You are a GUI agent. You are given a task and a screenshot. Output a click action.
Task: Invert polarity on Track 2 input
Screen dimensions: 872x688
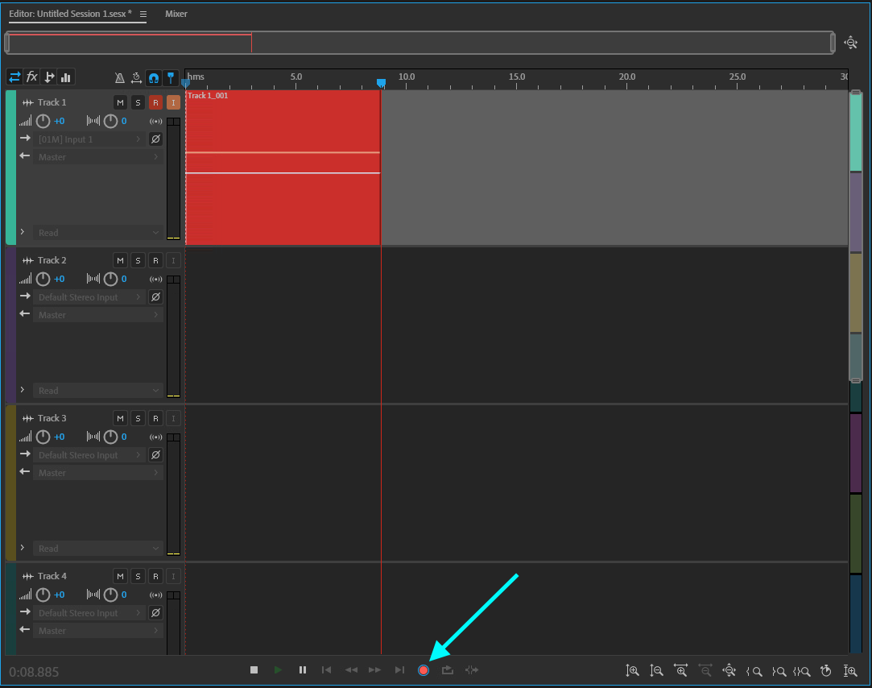pos(155,297)
